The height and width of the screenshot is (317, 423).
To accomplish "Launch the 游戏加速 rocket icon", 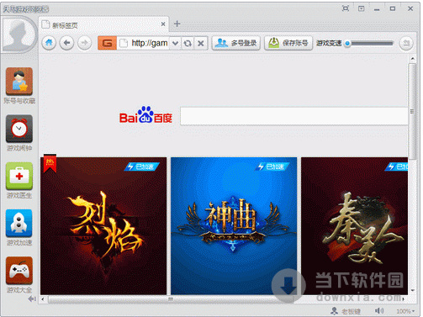I will pyautogui.click(x=19, y=223).
